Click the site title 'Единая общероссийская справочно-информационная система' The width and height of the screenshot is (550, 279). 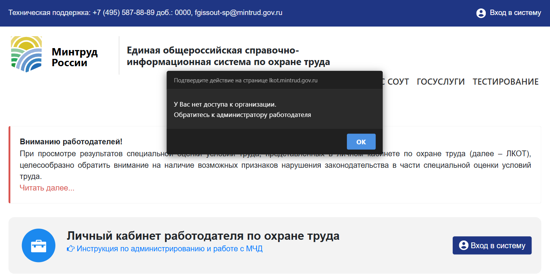click(x=228, y=56)
